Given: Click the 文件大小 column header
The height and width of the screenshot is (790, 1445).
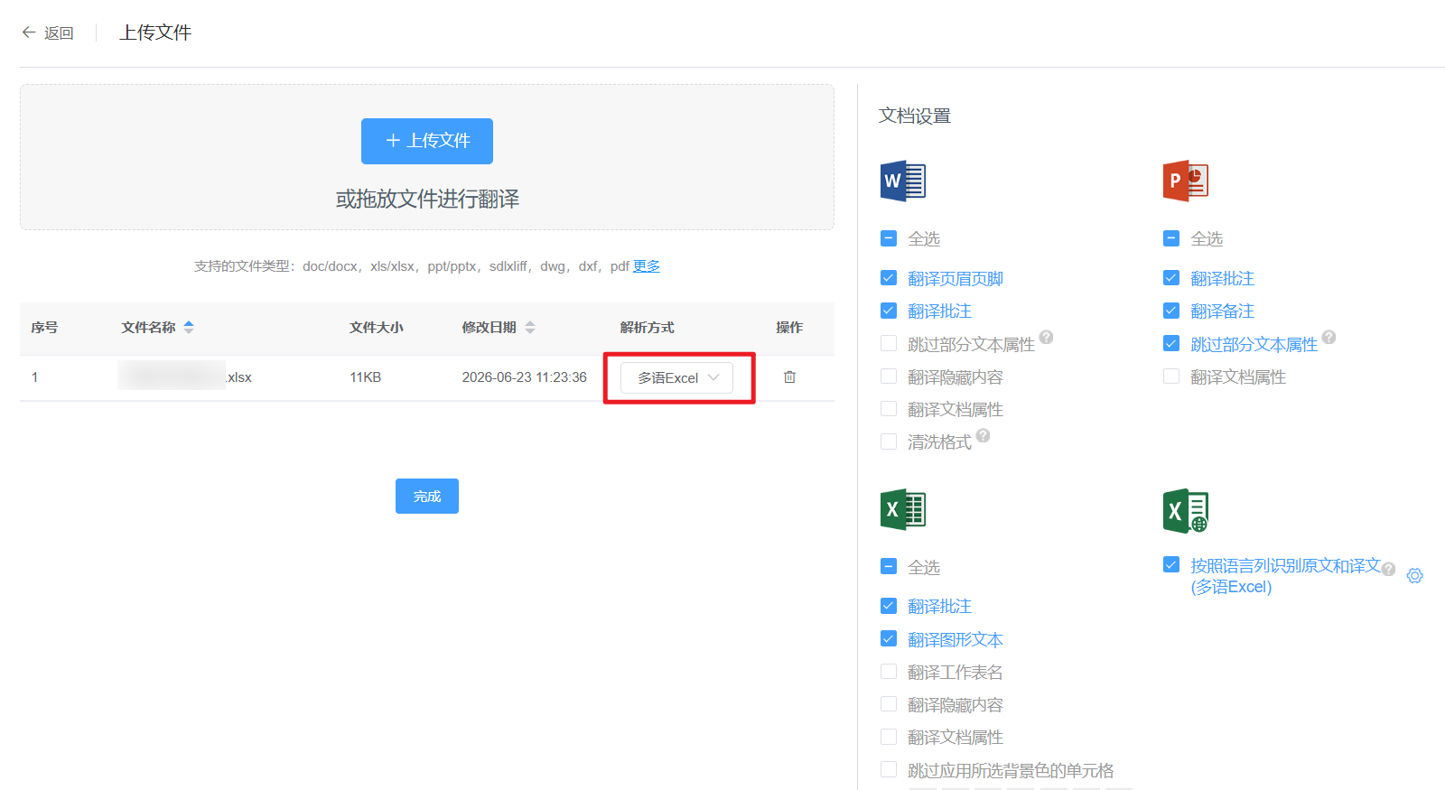Looking at the screenshot, I should [377, 327].
